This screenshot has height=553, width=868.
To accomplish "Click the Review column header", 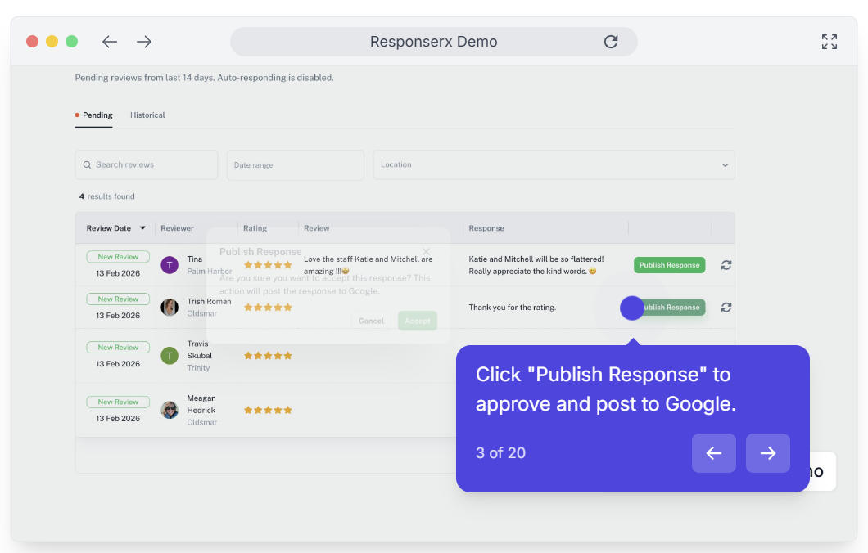I will (316, 228).
